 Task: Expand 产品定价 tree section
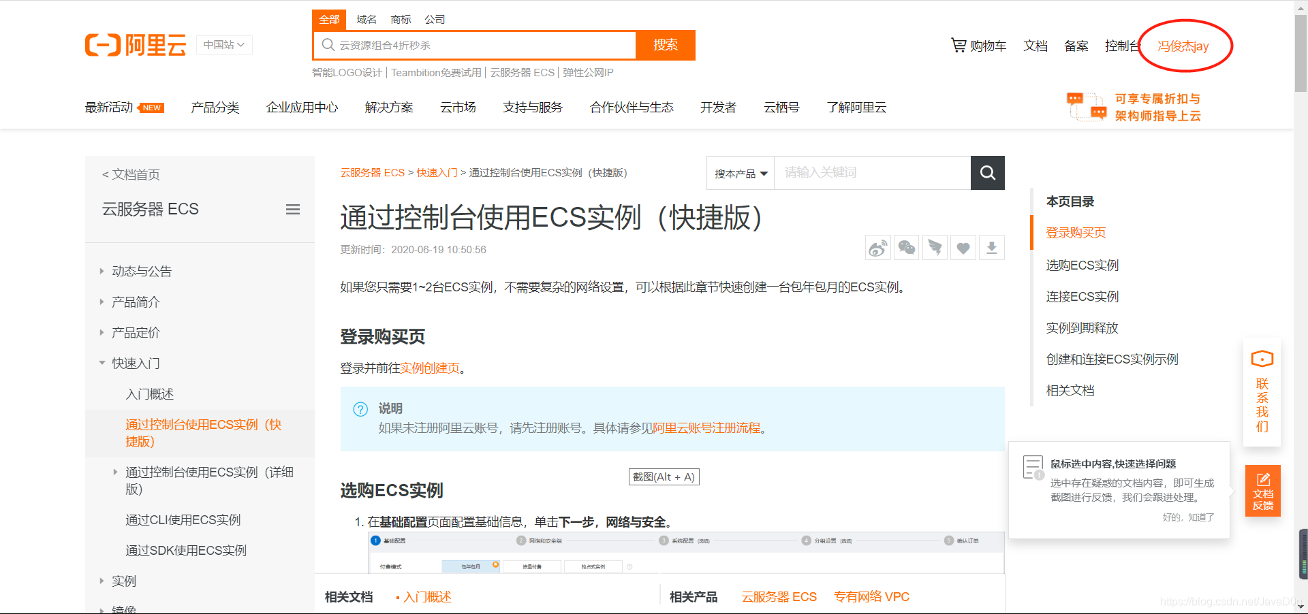tap(102, 332)
